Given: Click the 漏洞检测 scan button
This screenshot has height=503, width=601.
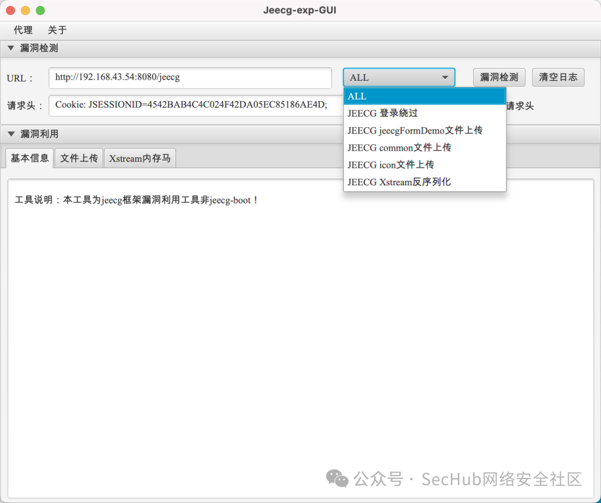Looking at the screenshot, I should [x=499, y=77].
